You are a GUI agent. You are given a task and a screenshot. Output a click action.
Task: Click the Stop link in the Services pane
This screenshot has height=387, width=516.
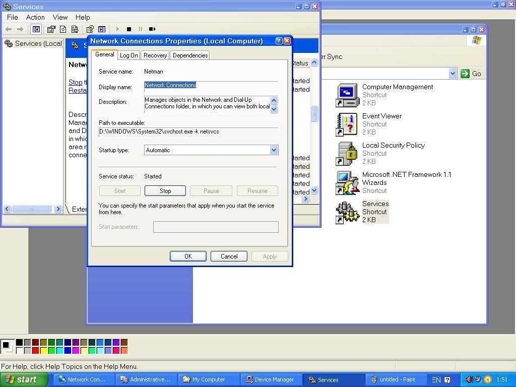[76, 82]
